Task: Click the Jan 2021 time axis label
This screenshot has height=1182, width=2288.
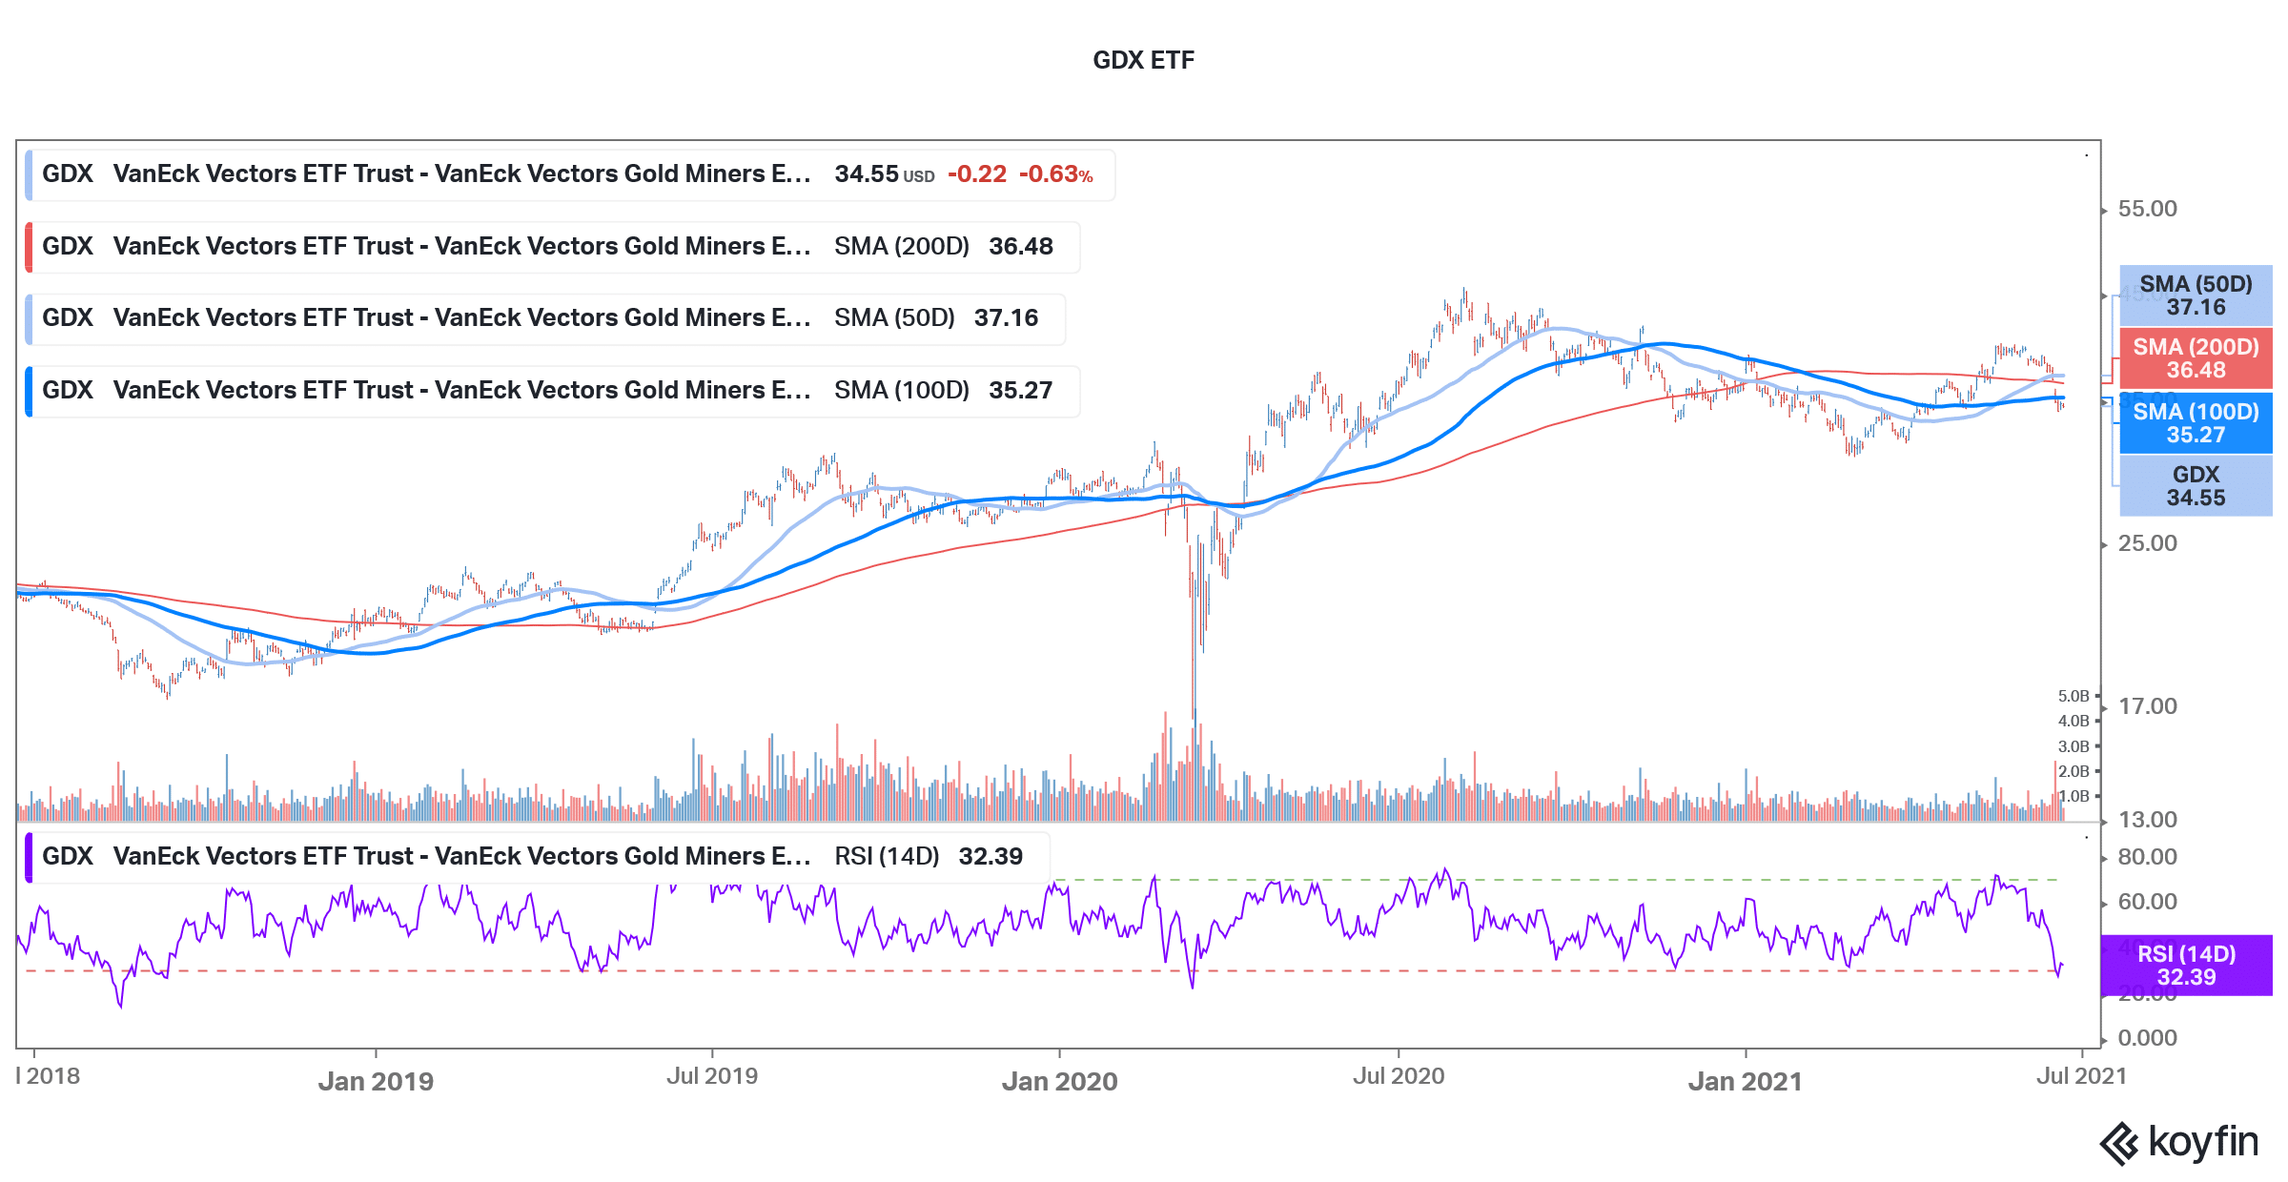Action: (x=1745, y=1081)
